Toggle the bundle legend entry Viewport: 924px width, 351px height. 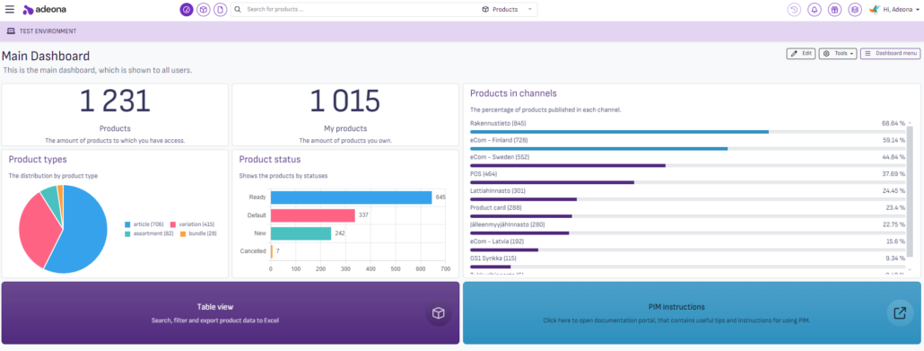coord(198,234)
